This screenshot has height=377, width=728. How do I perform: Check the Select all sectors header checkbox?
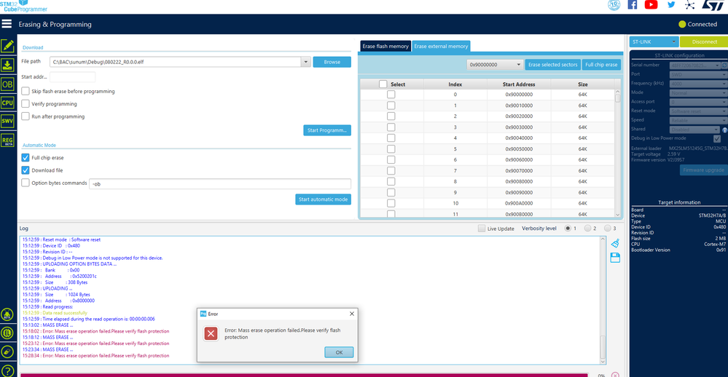pyautogui.click(x=383, y=84)
